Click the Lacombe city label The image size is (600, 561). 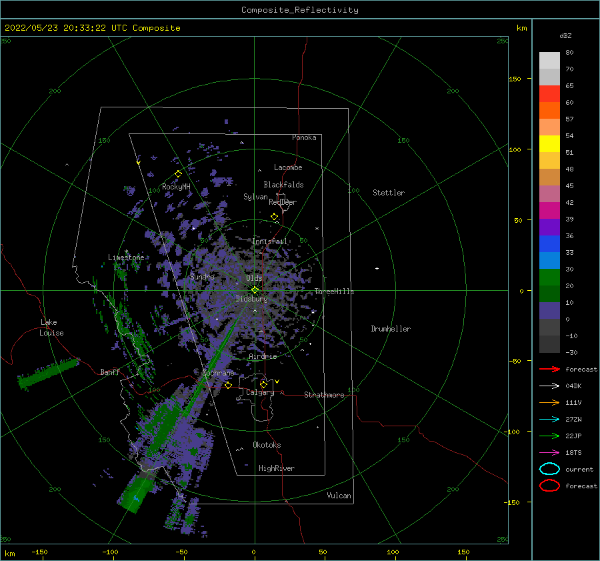tap(288, 167)
